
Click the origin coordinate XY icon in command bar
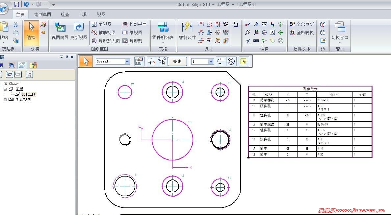pos(152,61)
